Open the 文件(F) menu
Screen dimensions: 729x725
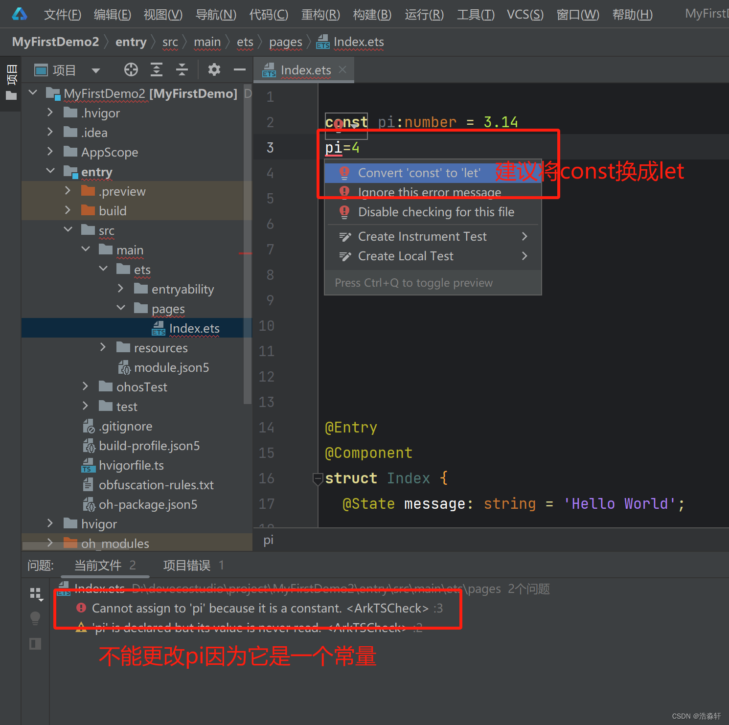(63, 15)
